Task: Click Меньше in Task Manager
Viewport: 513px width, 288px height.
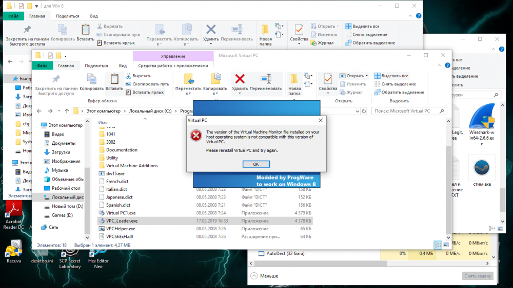Action: point(264,276)
